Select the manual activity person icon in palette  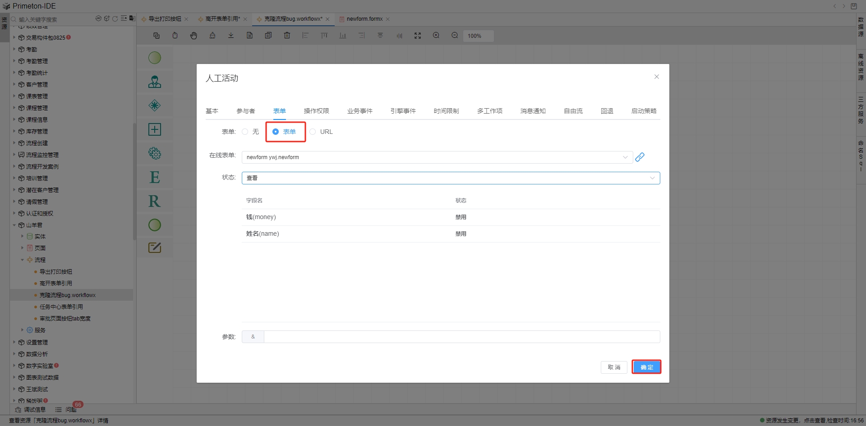tap(155, 82)
